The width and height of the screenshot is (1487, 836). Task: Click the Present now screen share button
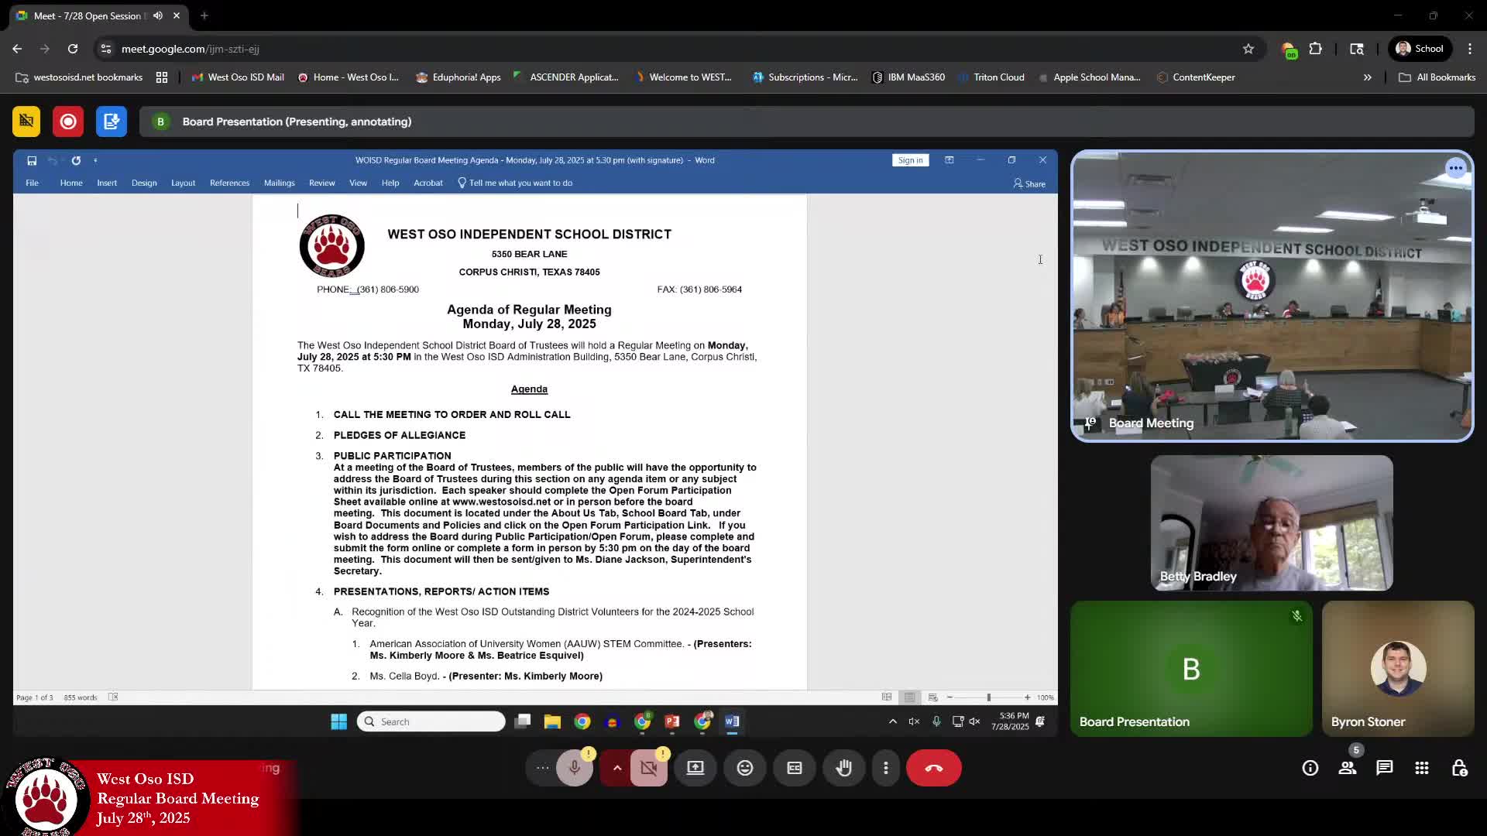695,768
